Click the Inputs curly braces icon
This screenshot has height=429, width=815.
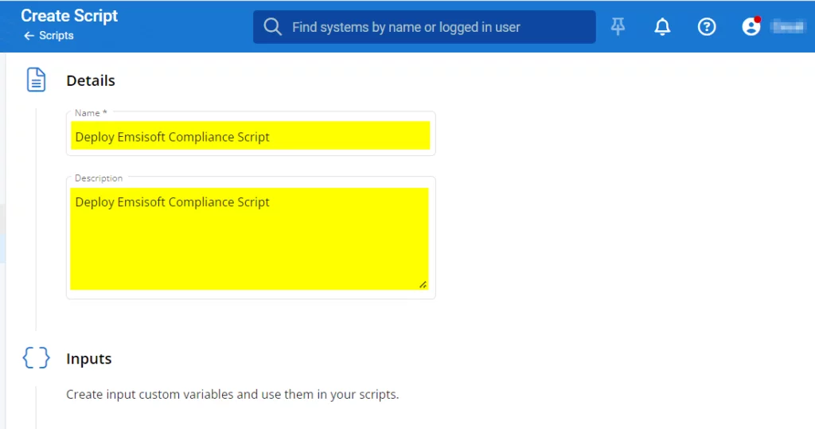36,358
